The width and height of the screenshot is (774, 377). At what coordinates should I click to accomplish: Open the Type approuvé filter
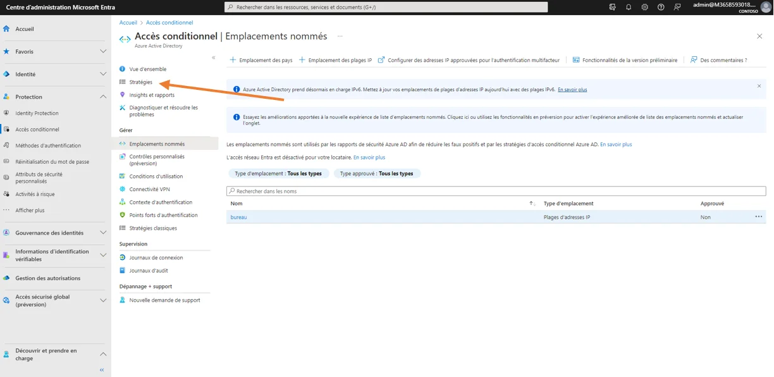coord(376,173)
